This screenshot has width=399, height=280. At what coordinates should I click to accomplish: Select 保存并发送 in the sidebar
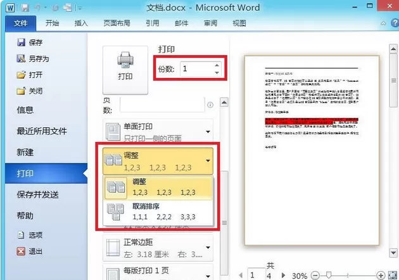point(38,194)
